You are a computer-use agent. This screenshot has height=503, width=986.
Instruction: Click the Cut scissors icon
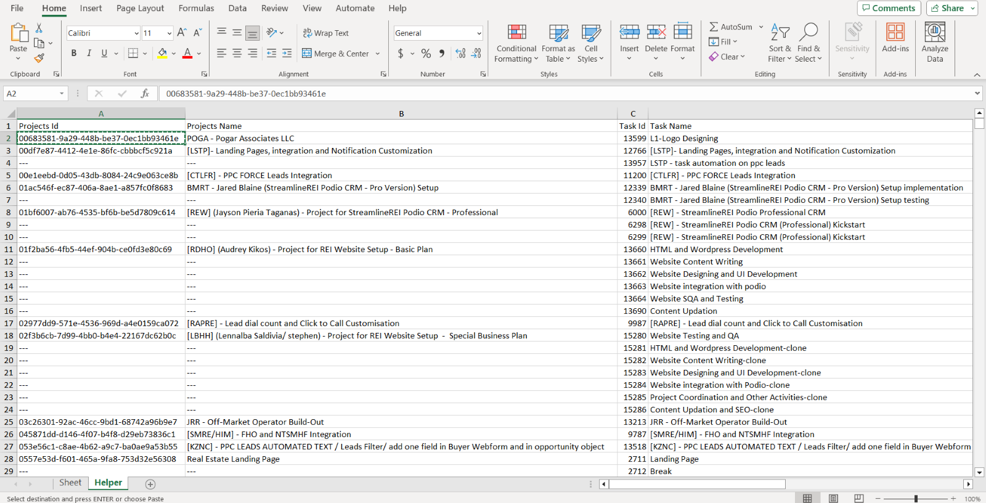(x=39, y=28)
